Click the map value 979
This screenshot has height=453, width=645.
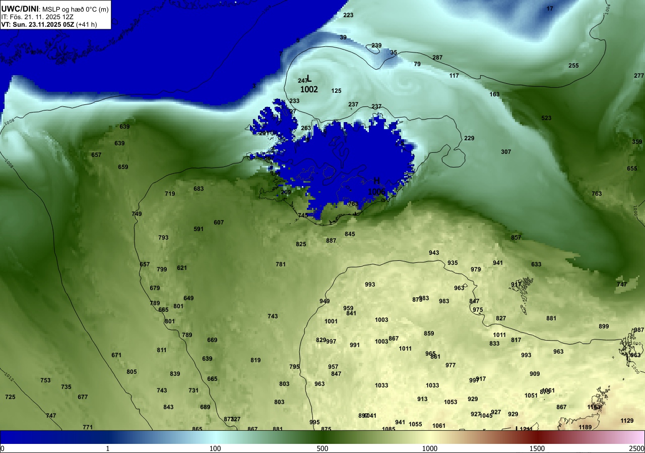476,269
